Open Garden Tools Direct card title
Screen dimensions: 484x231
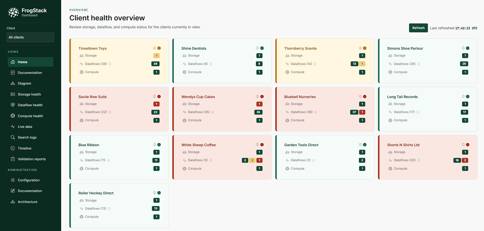click(301, 145)
